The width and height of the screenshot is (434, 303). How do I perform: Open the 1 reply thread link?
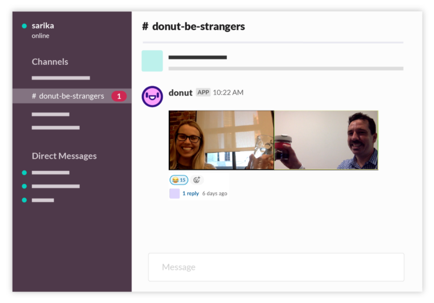pos(190,193)
